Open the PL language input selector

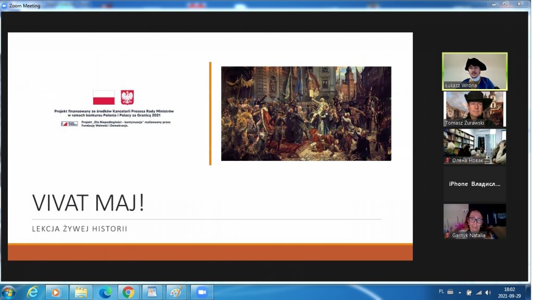coord(441,292)
